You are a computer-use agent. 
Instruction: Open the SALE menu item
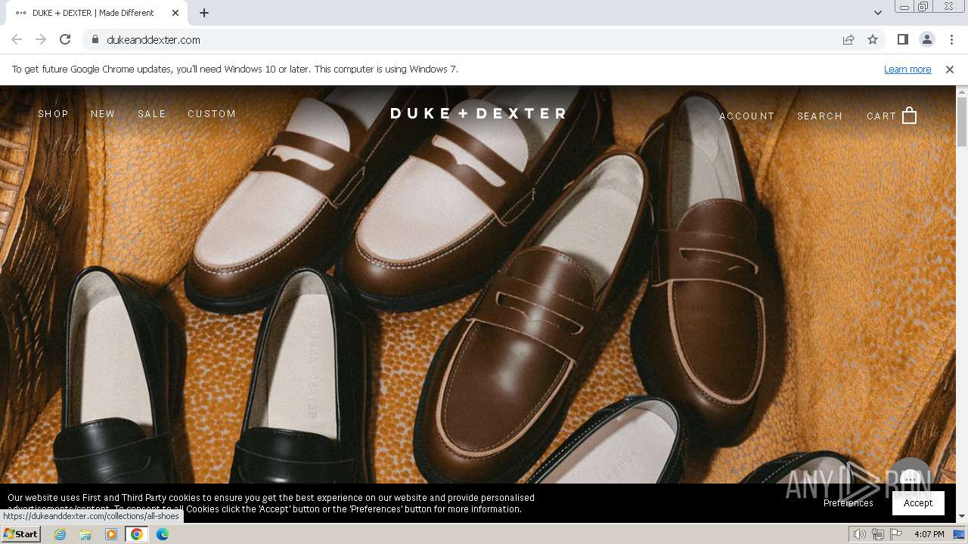[x=151, y=114]
